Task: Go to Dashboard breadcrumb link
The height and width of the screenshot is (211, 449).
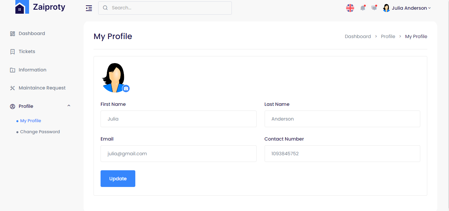Action: (357, 36)
